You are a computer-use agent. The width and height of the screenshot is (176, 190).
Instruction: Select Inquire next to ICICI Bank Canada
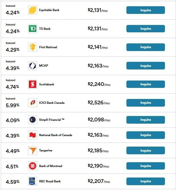pyautogui.click(x=145, y=103)
